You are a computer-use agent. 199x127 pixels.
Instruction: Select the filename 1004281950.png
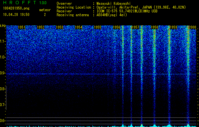16,8
